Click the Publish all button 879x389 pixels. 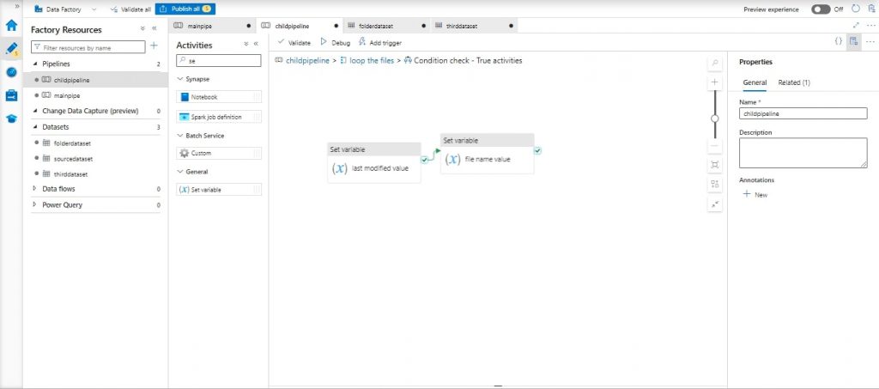tap(185, 9)
